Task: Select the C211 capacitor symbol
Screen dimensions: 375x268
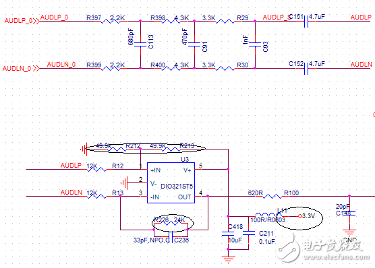Action: tap(249, 234)
